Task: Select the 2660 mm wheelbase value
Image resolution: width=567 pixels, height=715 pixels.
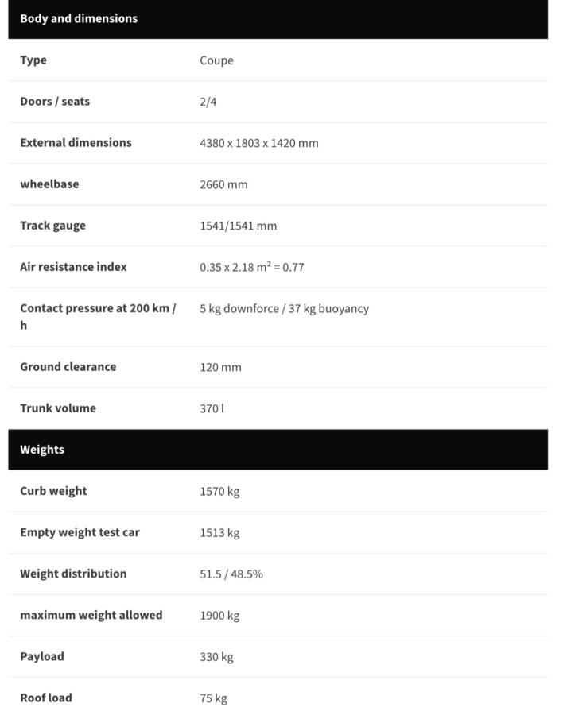Action: click(223, 184)
